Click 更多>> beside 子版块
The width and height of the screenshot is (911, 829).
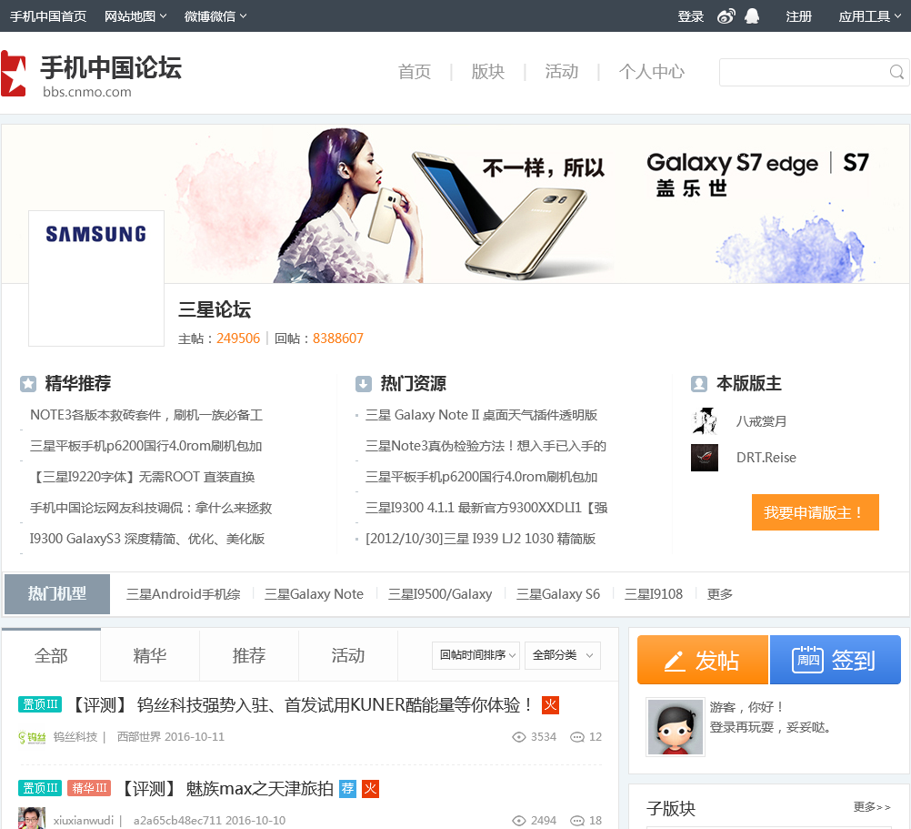[x=872, y=807]
